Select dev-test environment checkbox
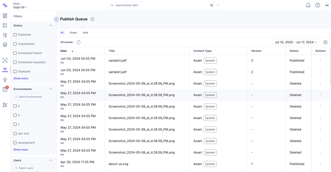This screenshot has width=331, height=172. 15,133
